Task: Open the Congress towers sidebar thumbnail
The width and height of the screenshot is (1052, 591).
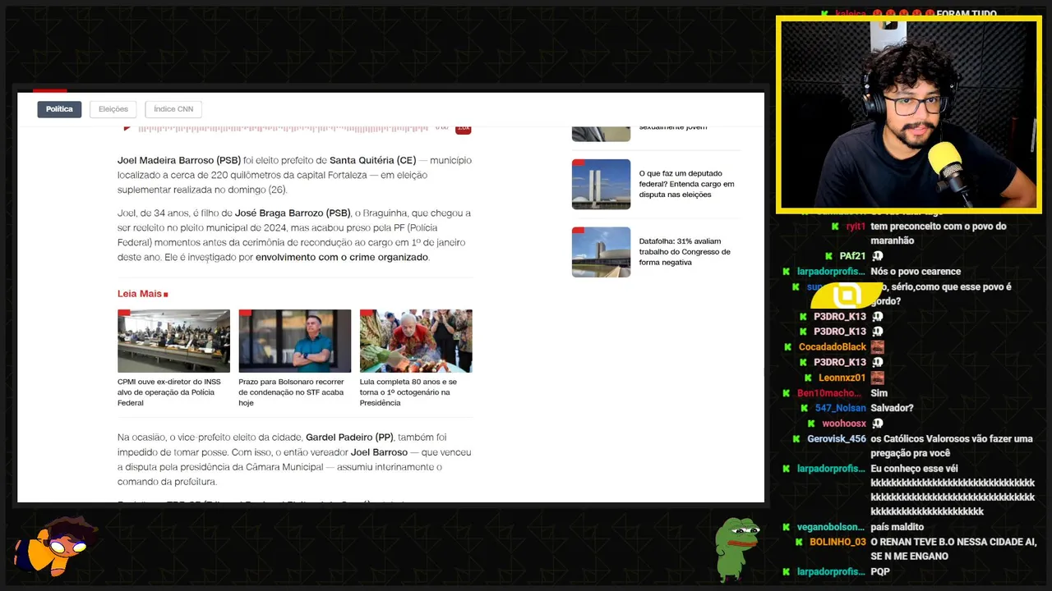Action: click(x=601, y=184)
